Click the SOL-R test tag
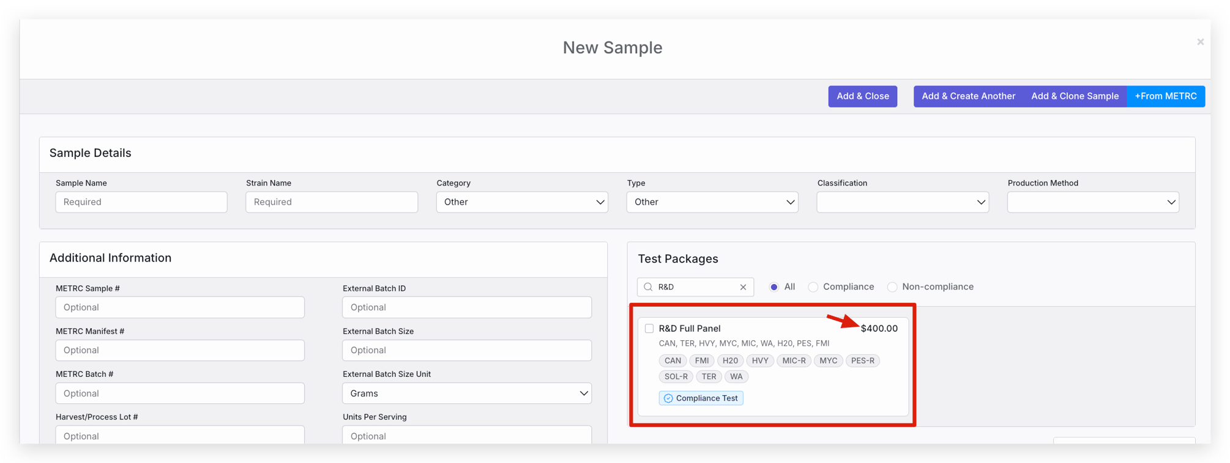The image size is (1230, 463). point(676,377)
